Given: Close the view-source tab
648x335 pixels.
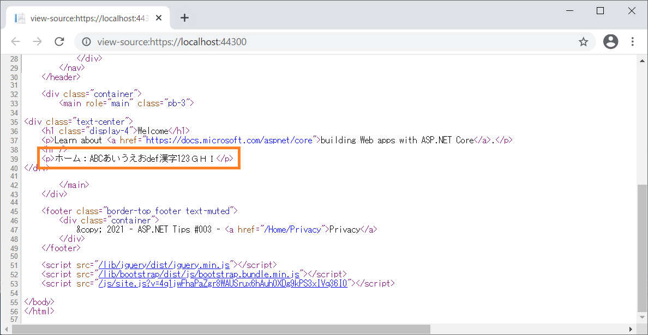Looking at the screenshot, I should [x=159, y=18].
